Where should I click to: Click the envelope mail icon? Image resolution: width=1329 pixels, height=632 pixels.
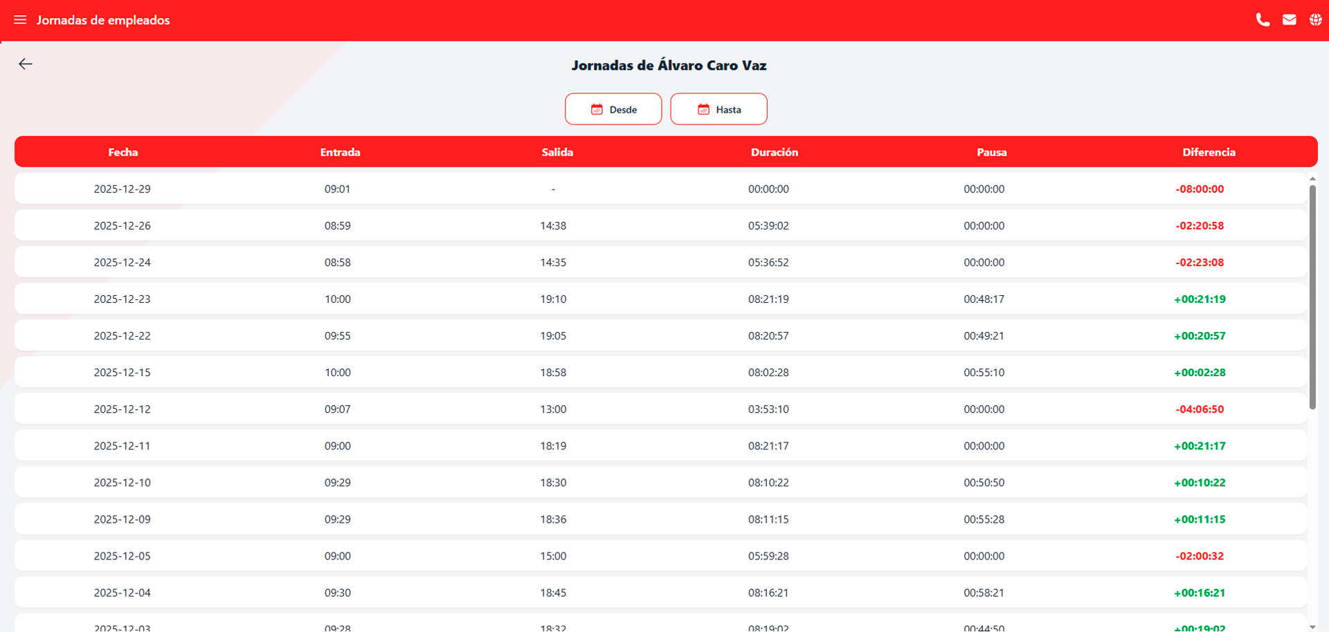point(1289,20)
